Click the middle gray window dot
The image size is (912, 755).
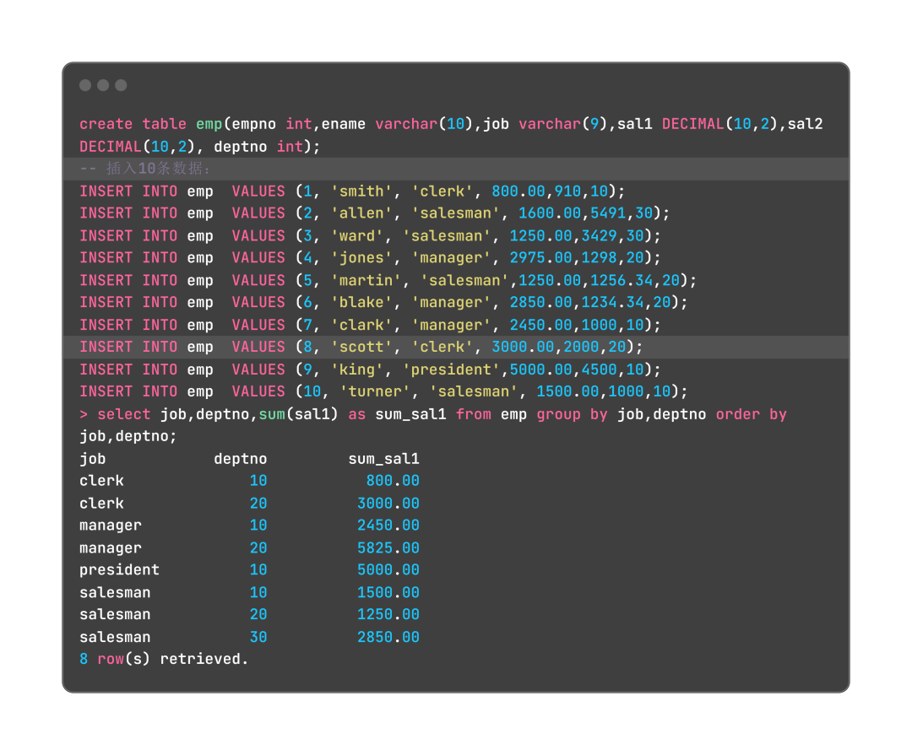[x=103, y=85]
